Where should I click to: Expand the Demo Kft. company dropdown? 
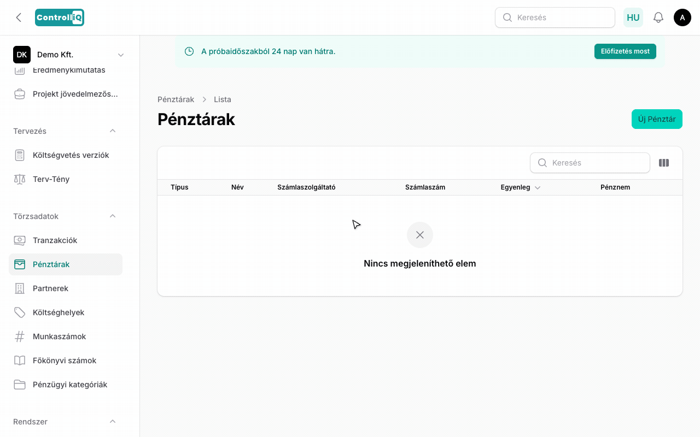pyautogui.click(x=121, y=55)
